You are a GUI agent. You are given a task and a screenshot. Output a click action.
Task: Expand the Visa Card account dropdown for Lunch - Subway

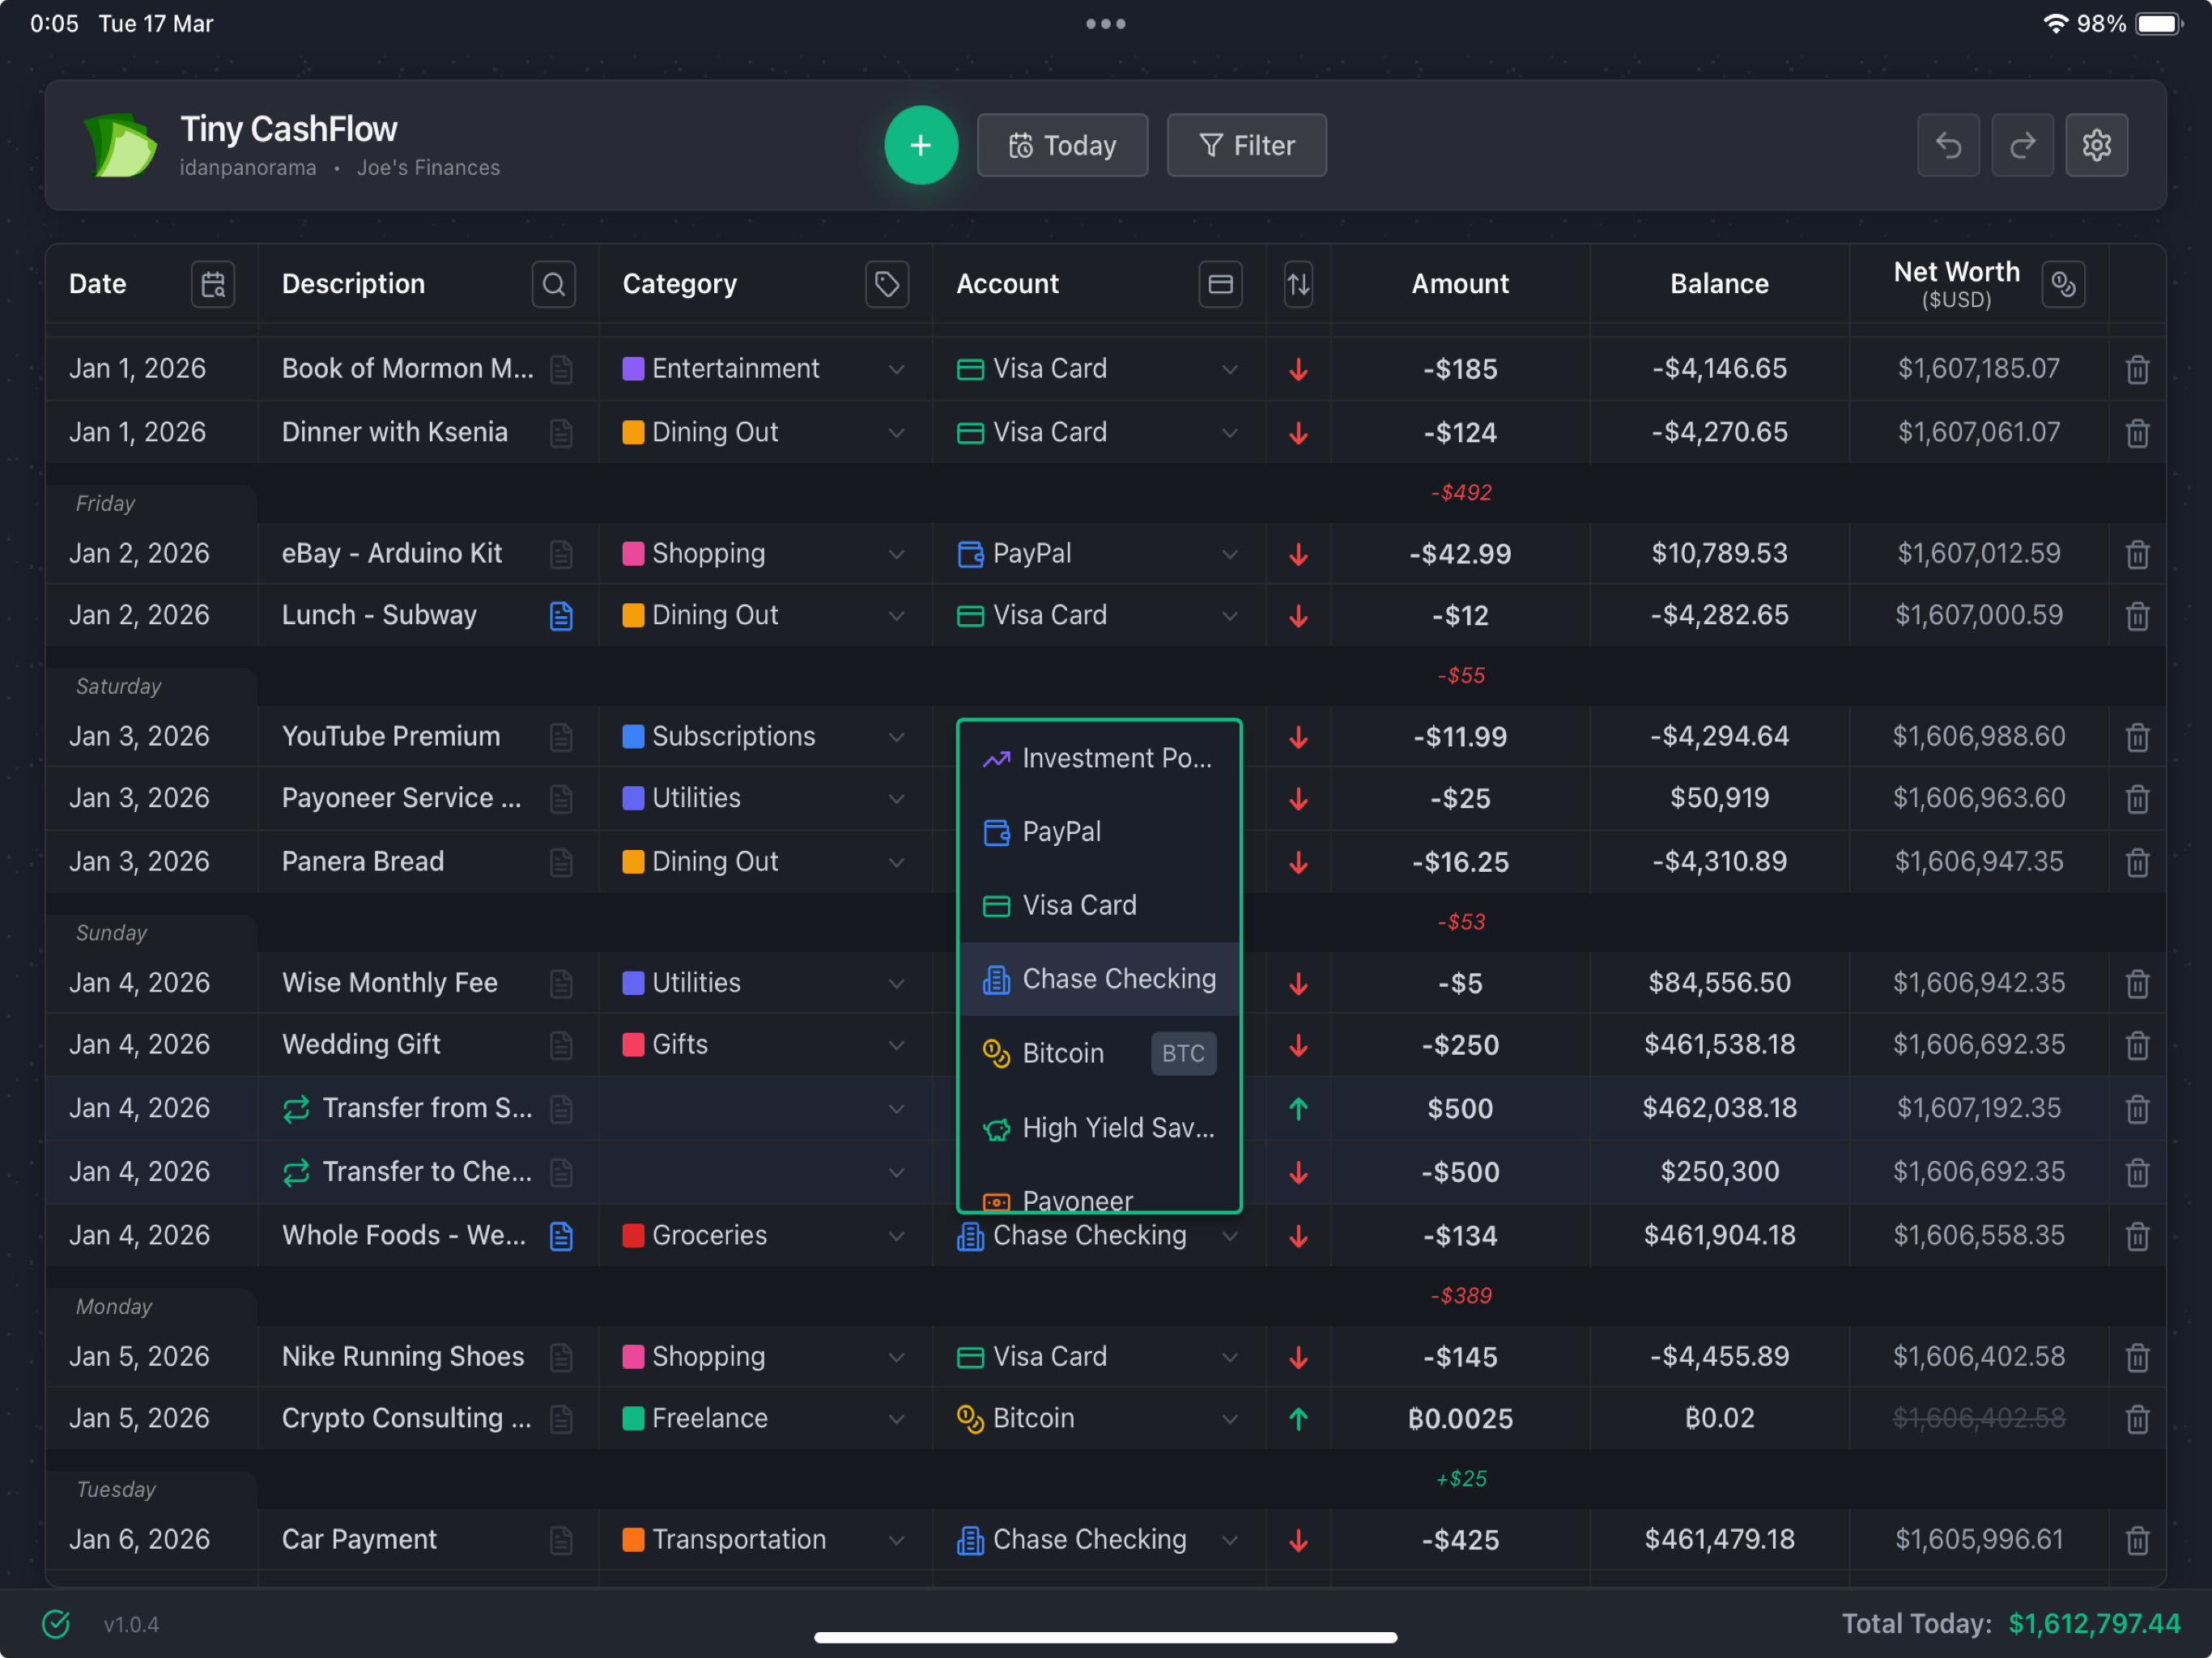tap(1228, 615)
